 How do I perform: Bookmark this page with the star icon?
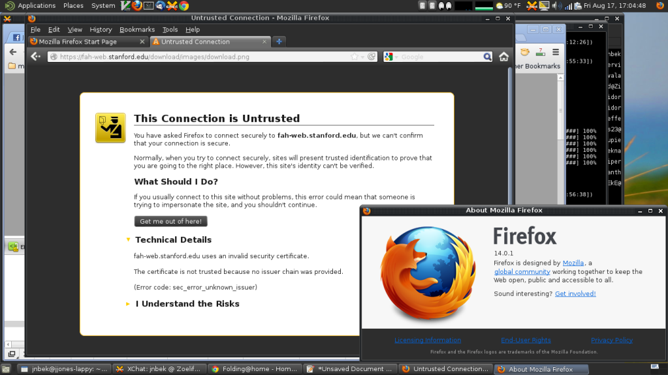(x=355, y=57)
